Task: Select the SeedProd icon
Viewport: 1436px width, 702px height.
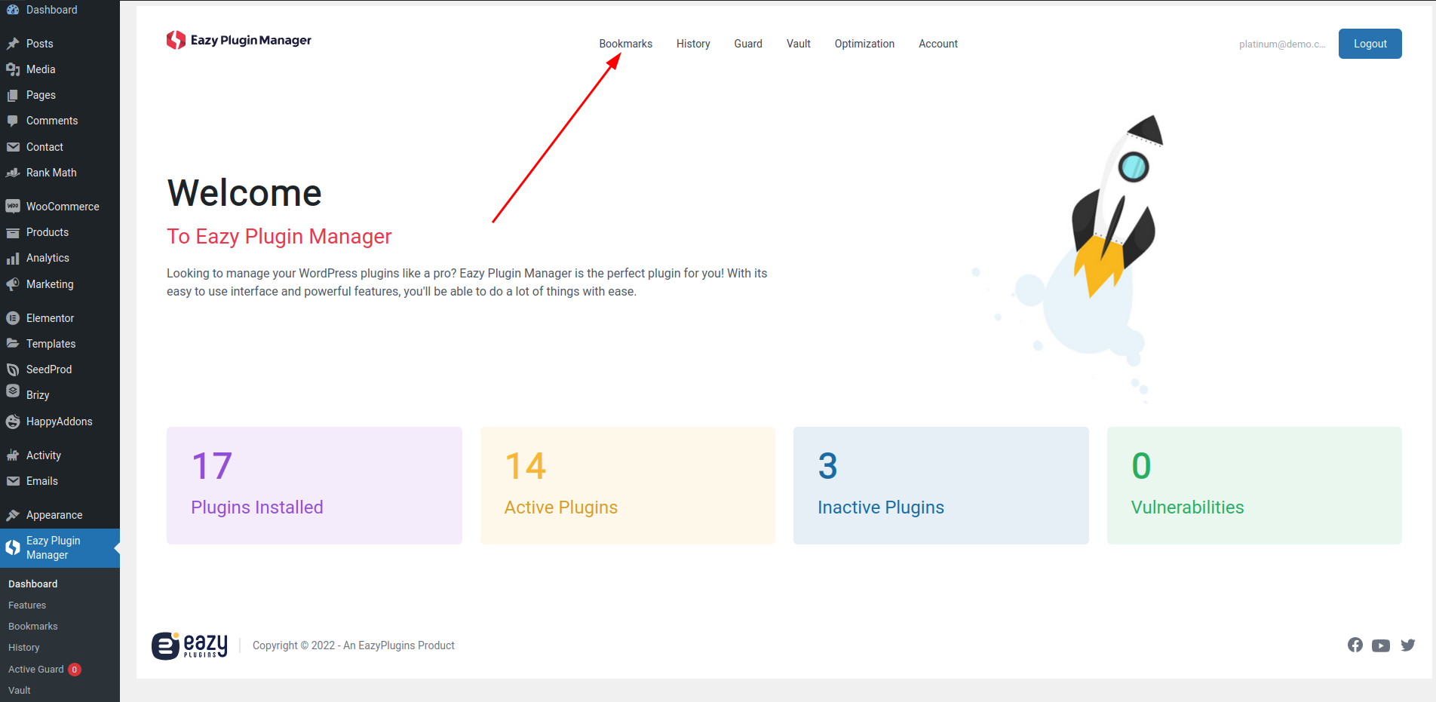Action: tap(13, 369)
